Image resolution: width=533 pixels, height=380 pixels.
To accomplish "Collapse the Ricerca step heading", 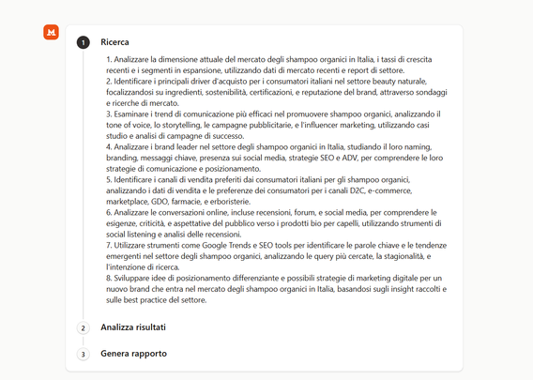I will point(114,42).
